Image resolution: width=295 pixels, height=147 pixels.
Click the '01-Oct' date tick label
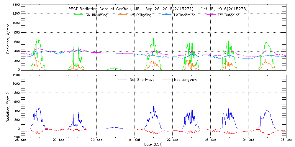coord(135,140)
